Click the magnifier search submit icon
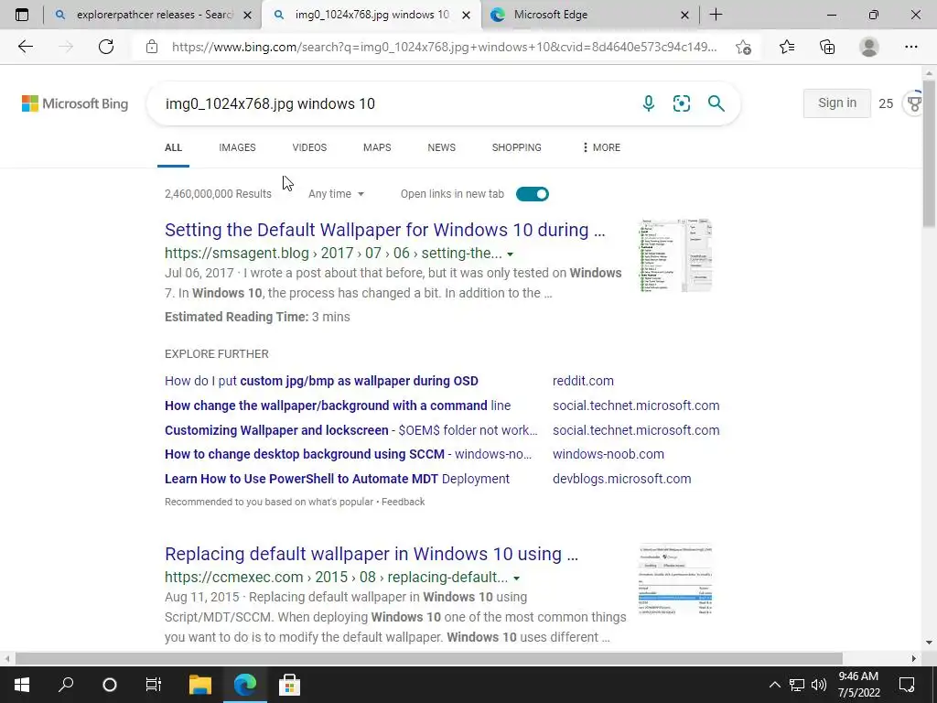 click(x=716, y=103)
